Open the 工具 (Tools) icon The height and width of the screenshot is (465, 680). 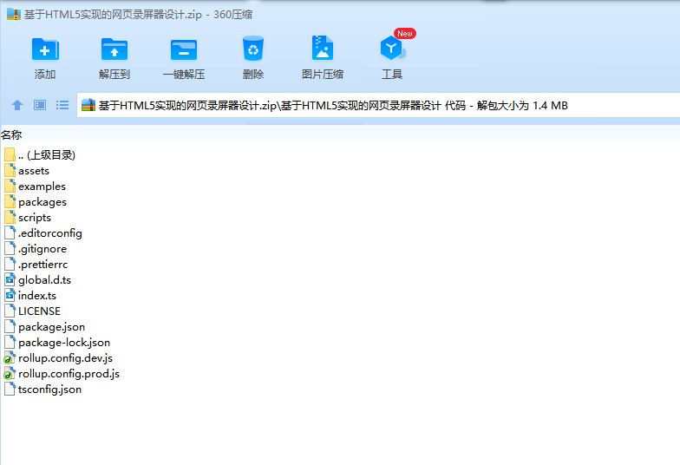point(392,49)
